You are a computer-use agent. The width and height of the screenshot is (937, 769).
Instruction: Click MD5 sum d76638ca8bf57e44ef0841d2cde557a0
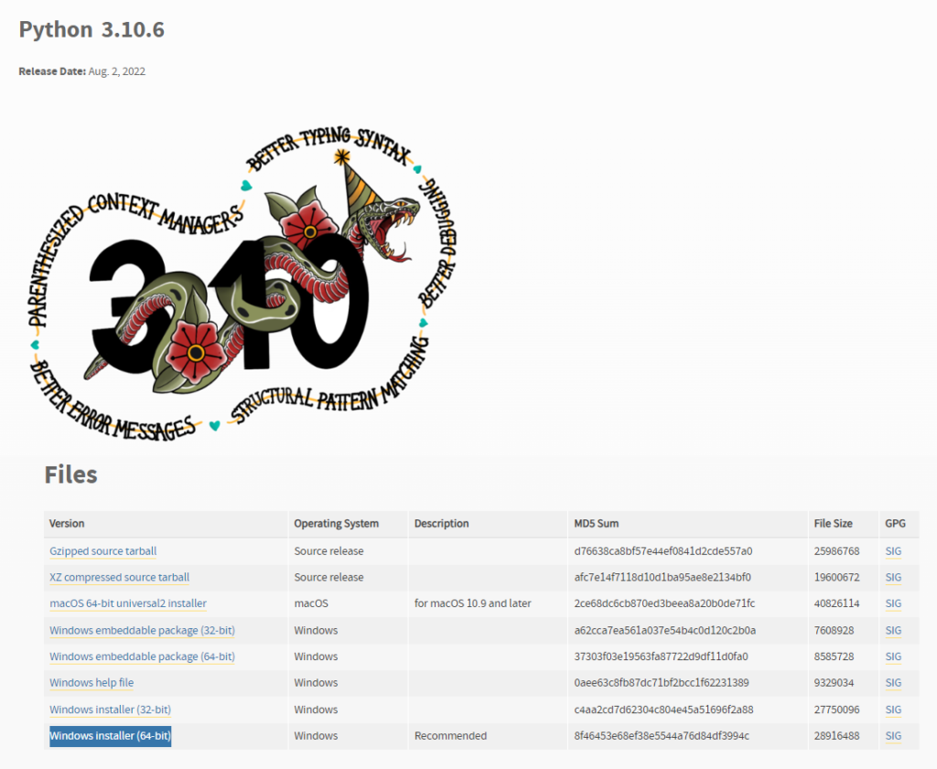663,551
